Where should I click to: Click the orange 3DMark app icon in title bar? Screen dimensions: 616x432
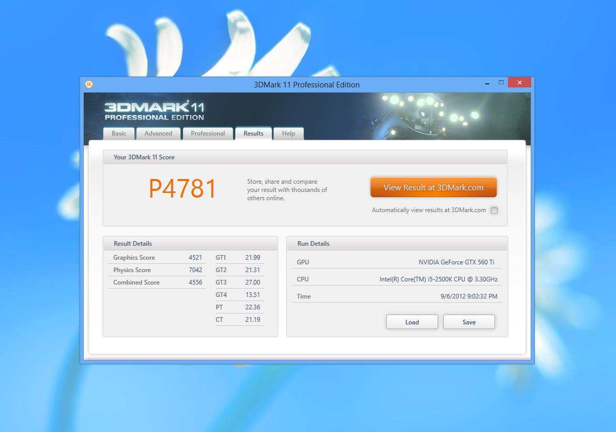[89, 84]
